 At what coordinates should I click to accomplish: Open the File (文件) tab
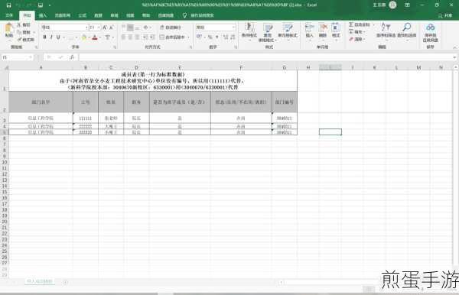tap(9, 15)
